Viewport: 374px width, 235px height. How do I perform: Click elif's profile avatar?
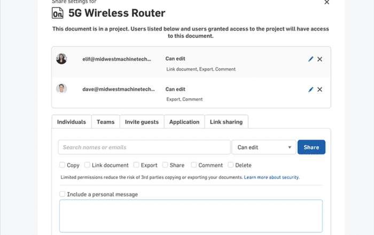[x=61, y=59]
